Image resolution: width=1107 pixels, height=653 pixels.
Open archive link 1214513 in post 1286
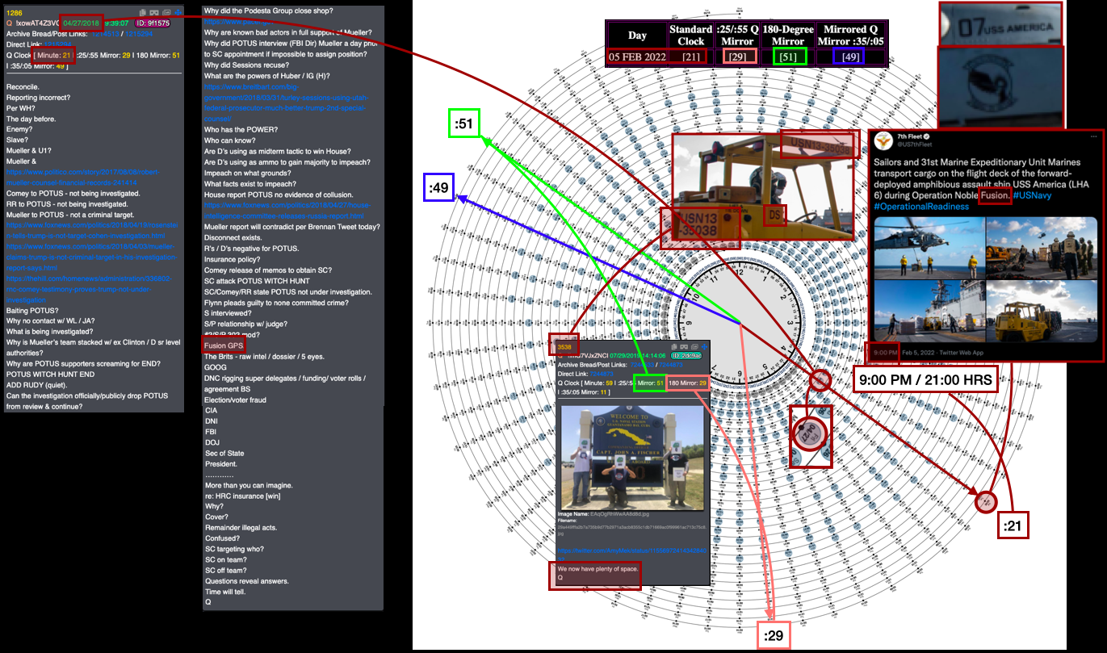click(105, 34)
